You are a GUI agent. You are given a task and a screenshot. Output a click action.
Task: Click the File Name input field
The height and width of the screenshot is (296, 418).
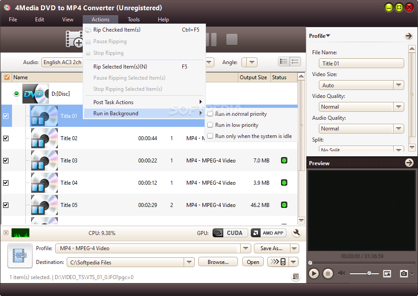361,63
